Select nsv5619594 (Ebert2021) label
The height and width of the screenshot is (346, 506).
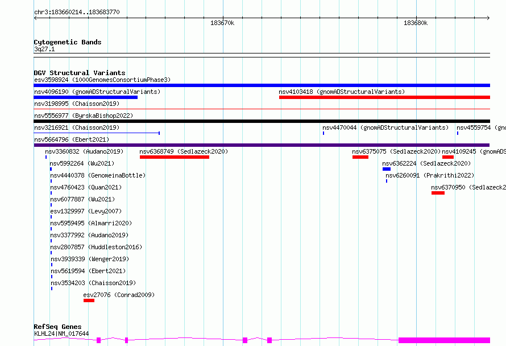pos(89,271)
